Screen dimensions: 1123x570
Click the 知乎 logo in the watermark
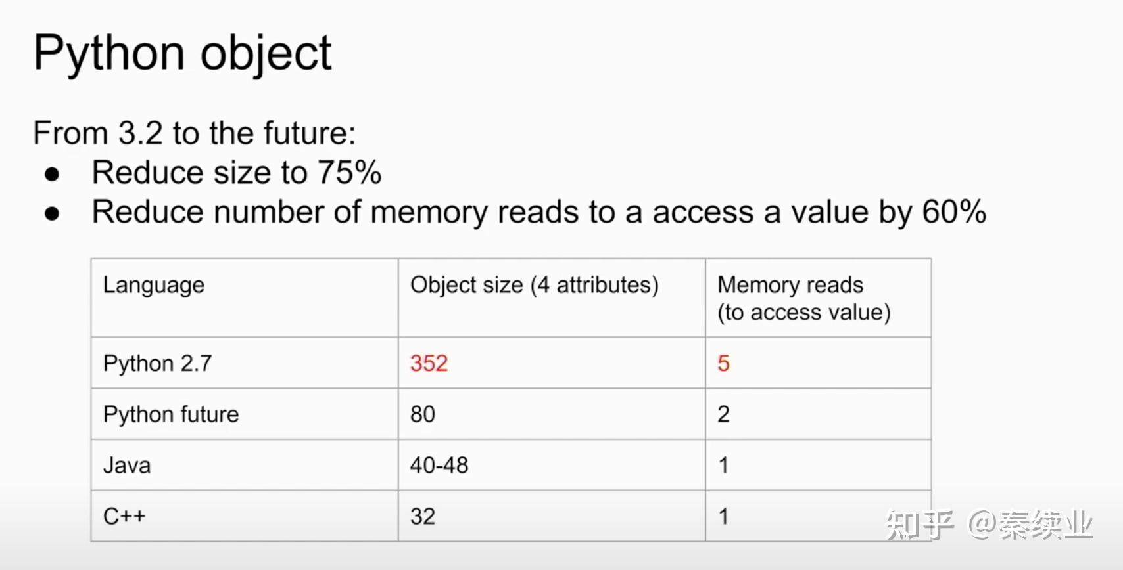coord(919,525)
